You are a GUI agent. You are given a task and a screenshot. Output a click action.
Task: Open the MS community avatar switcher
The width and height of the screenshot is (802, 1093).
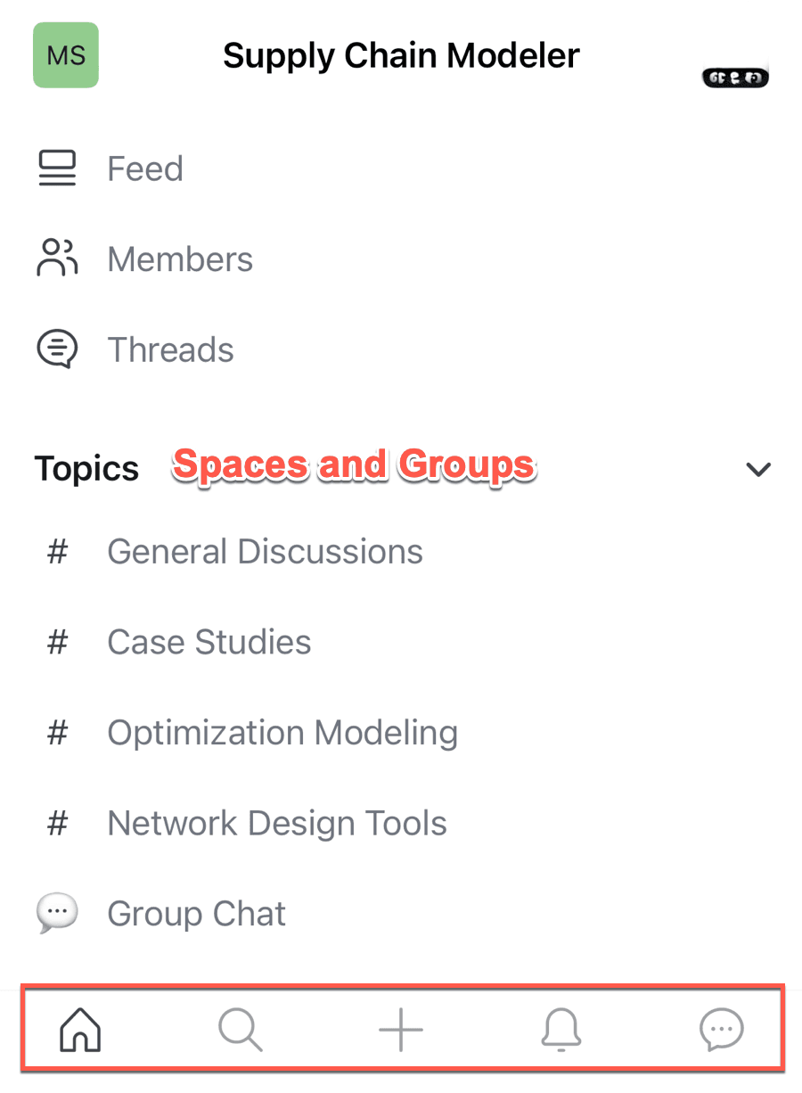(66, 55)
